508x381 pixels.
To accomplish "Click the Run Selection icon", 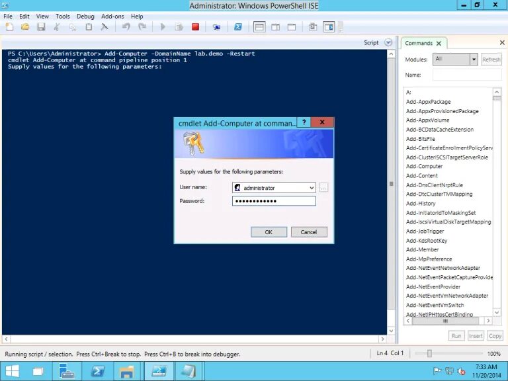I will pyautogui.click(x=179, y=27).
